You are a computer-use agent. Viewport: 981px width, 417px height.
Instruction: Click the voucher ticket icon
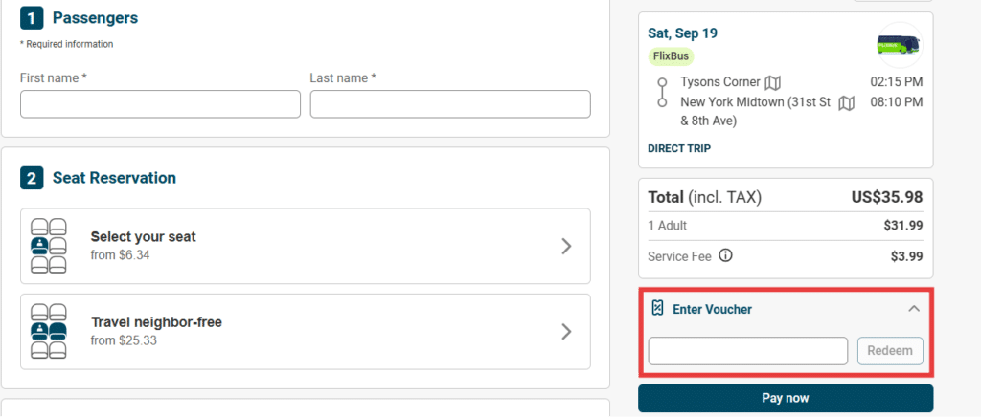(657, 308)
